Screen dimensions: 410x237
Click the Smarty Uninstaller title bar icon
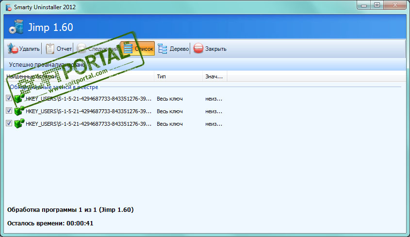click(9, 7)
